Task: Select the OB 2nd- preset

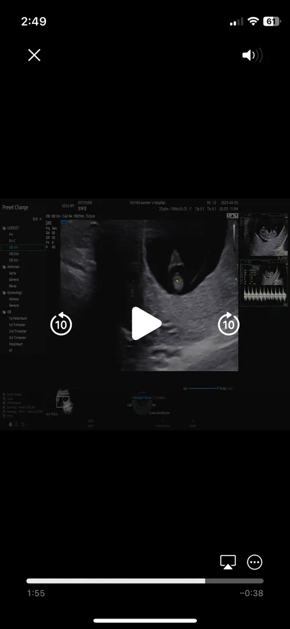Action: (x=15, y=254)
